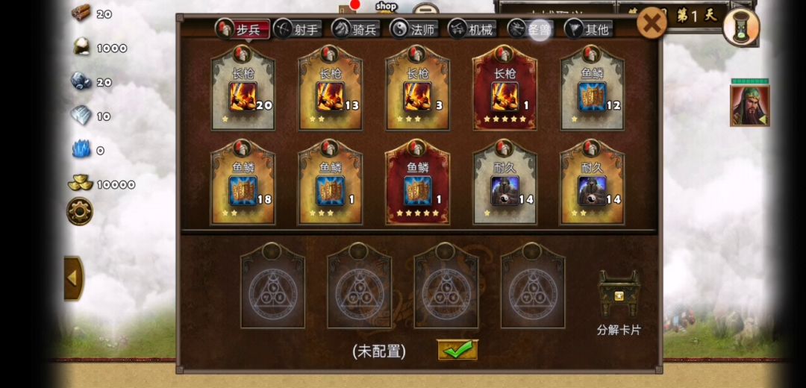Switch to the 骑兵 tab
Screen dimensions: 806x388
(x=356, y=29)
